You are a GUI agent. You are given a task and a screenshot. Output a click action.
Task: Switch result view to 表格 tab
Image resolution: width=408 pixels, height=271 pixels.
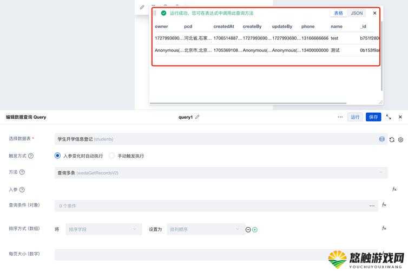point(338,13)
